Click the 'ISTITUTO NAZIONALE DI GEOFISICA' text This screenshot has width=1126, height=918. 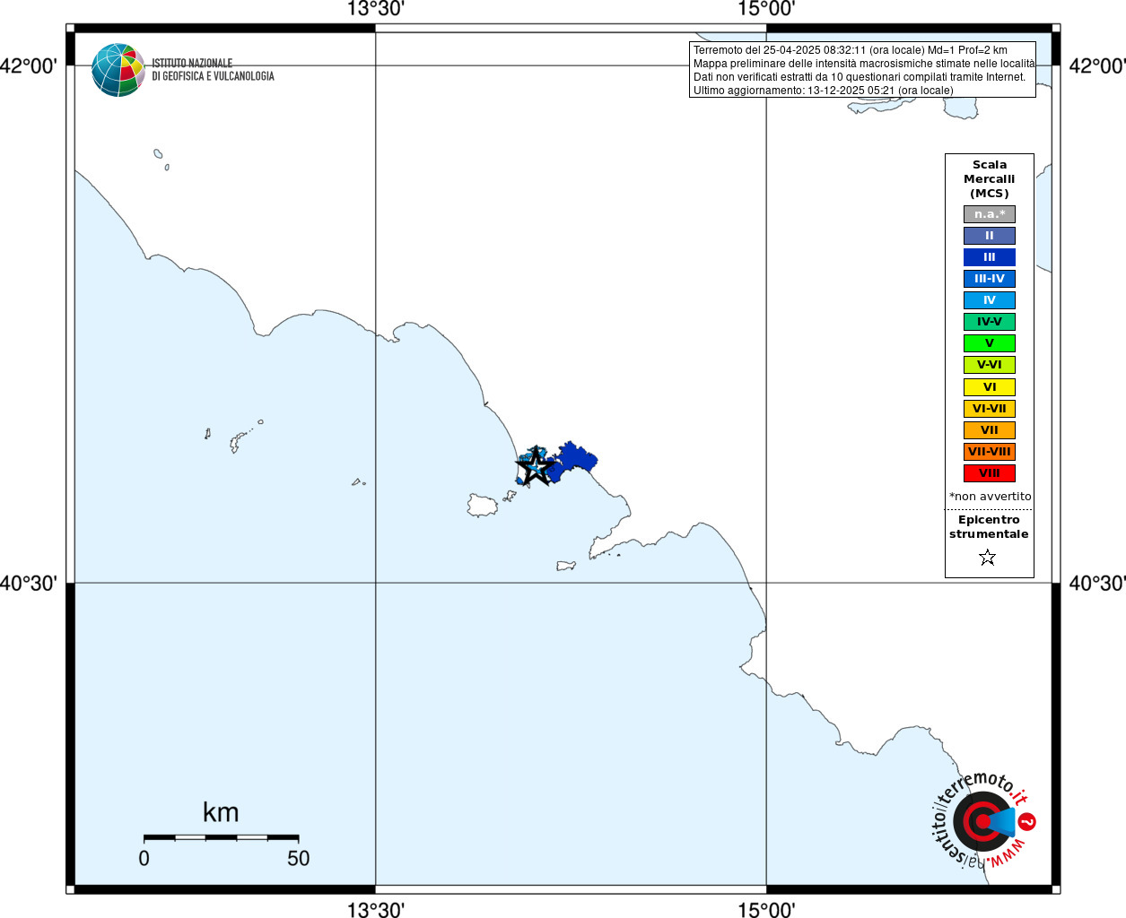click(213, 70)
